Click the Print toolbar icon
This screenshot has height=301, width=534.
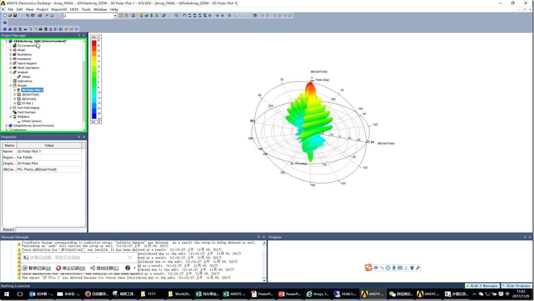[x=40, y=16]
